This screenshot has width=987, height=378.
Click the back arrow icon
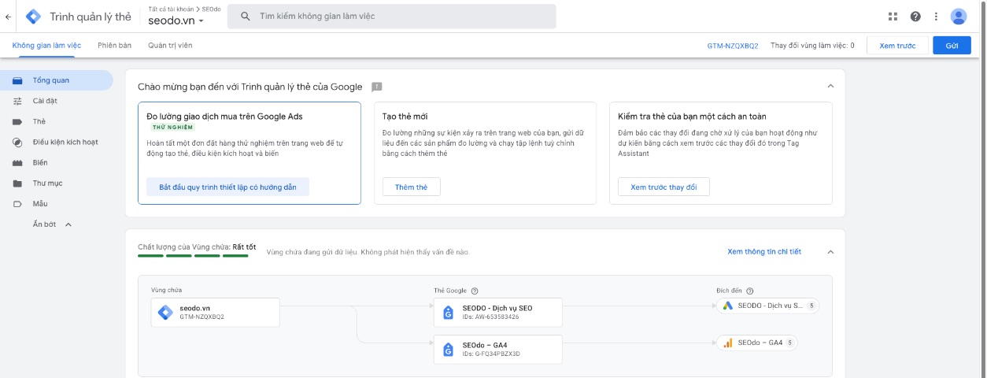pos(8,17)
